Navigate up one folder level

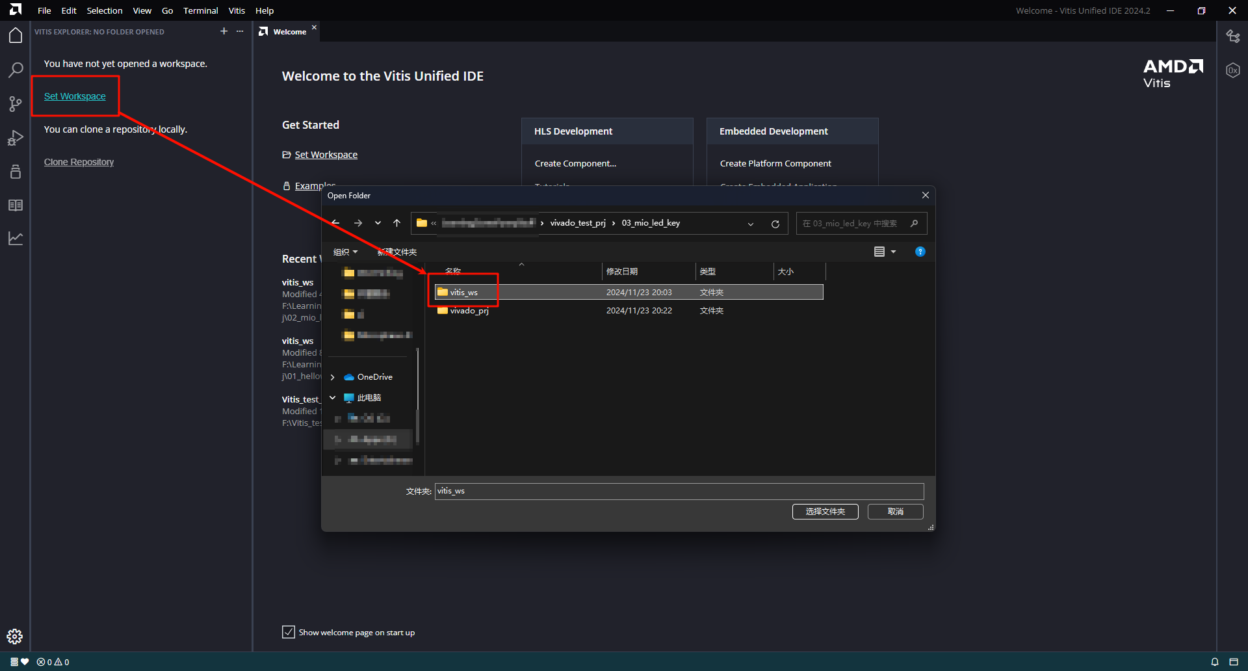(x=397, y=223)
